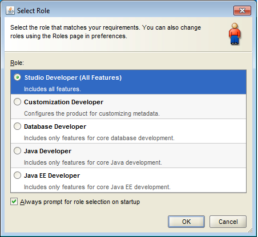Dismiss using the Cancel button

(228, 222)
